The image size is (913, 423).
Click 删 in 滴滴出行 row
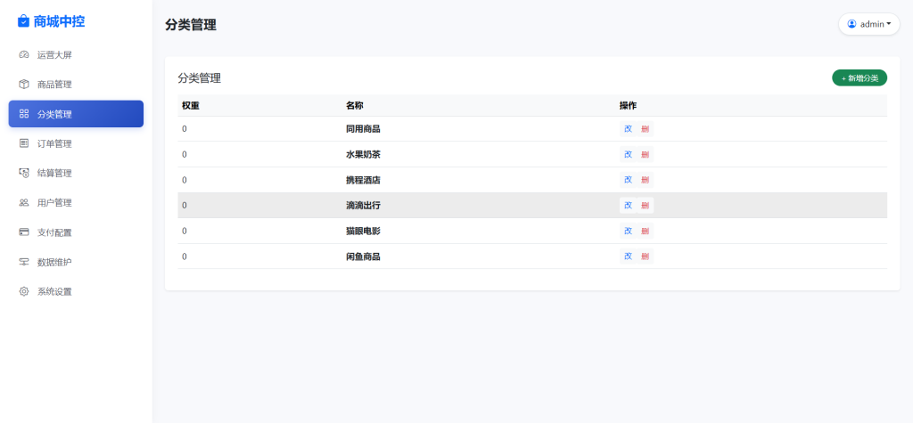(645, 206)
